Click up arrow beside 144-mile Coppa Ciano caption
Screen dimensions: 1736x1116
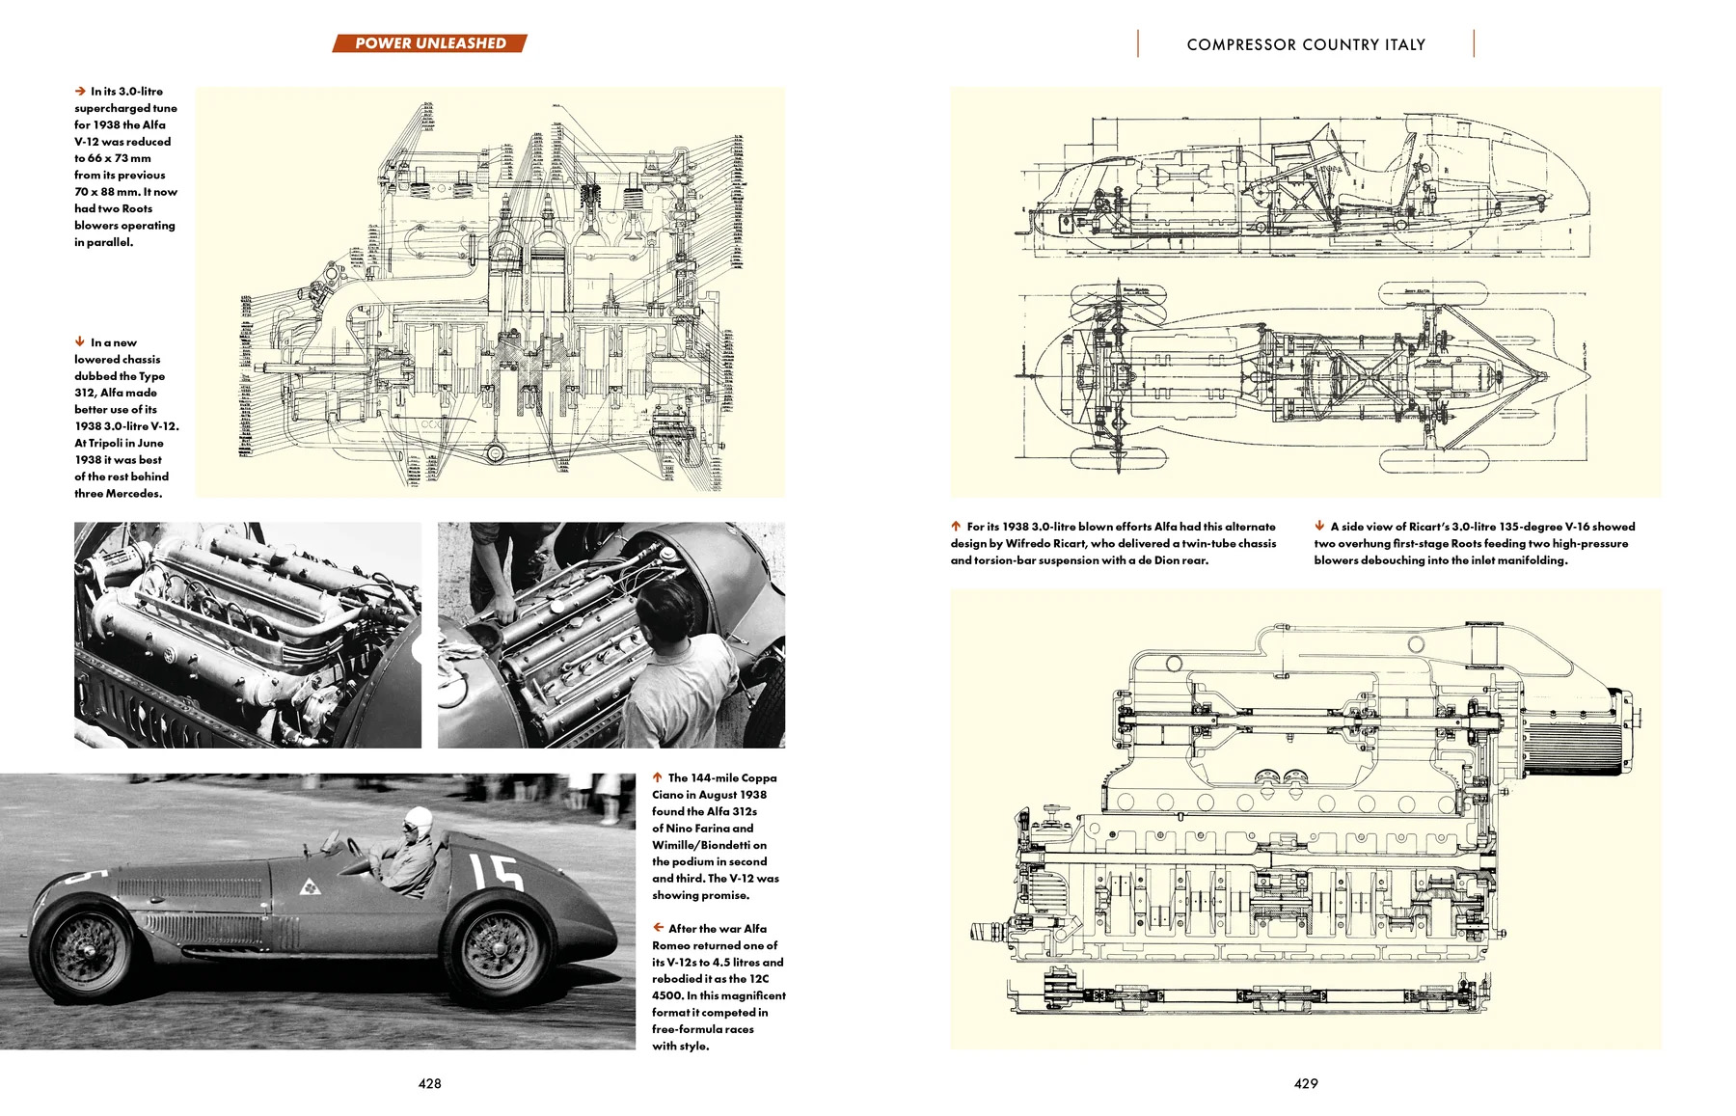[x=657, y=776]
